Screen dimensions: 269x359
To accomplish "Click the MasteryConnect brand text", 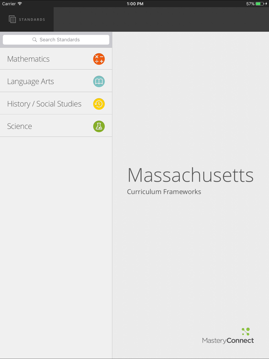I will coord(228,341).
